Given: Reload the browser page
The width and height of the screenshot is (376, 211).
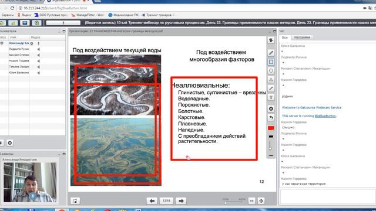Looking at the screenshot, I should (x=12, y=8).
